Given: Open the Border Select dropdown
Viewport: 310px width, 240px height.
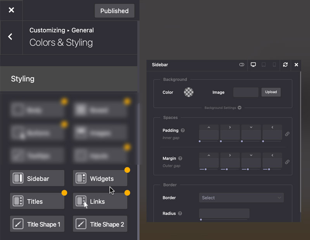Looking at the screenshot, I should pos(241,198).
